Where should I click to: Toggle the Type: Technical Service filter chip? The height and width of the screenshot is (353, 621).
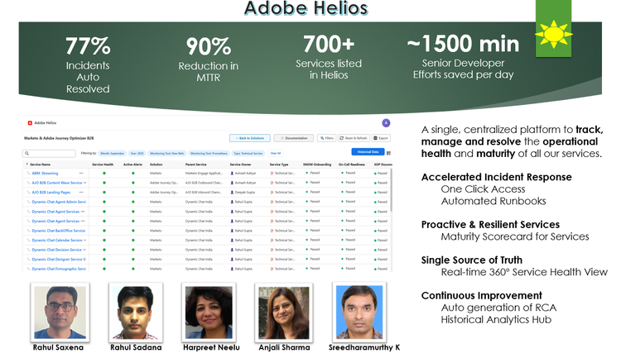tap(249, 153)
